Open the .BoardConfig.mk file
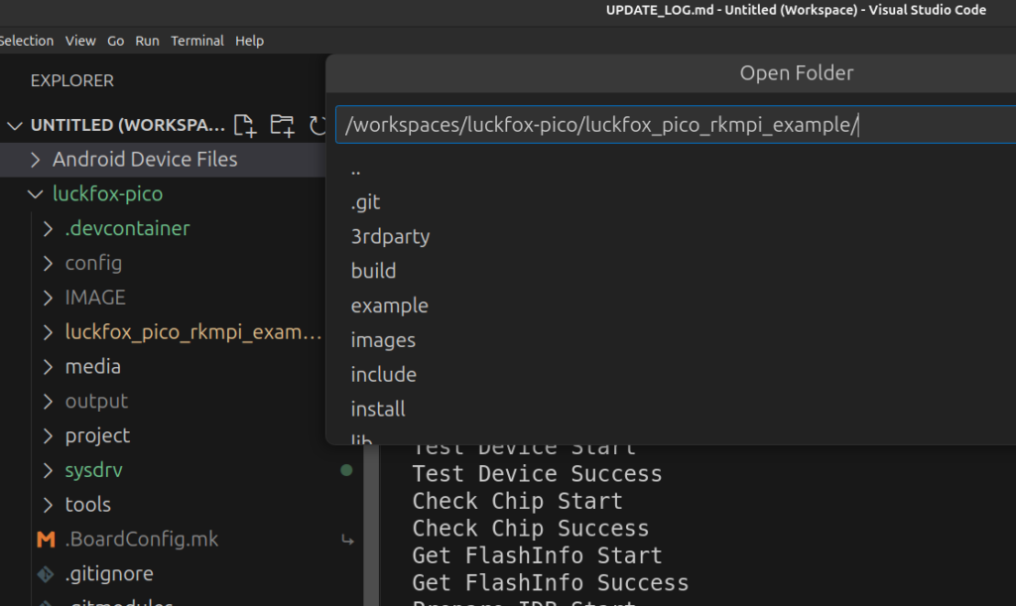 click(x=142, y=540)
